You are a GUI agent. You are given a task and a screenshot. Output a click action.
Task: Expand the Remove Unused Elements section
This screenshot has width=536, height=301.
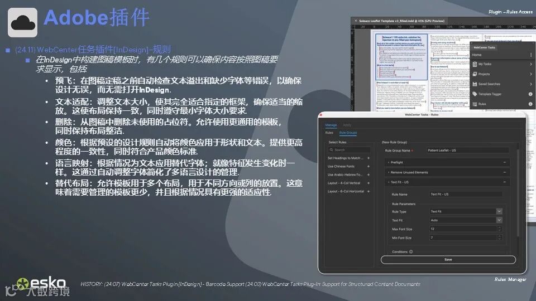389,172
